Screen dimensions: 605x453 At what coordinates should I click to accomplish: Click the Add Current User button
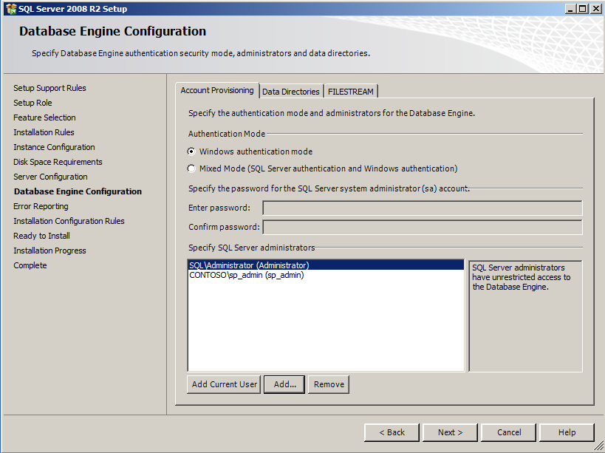coord(223,384)
